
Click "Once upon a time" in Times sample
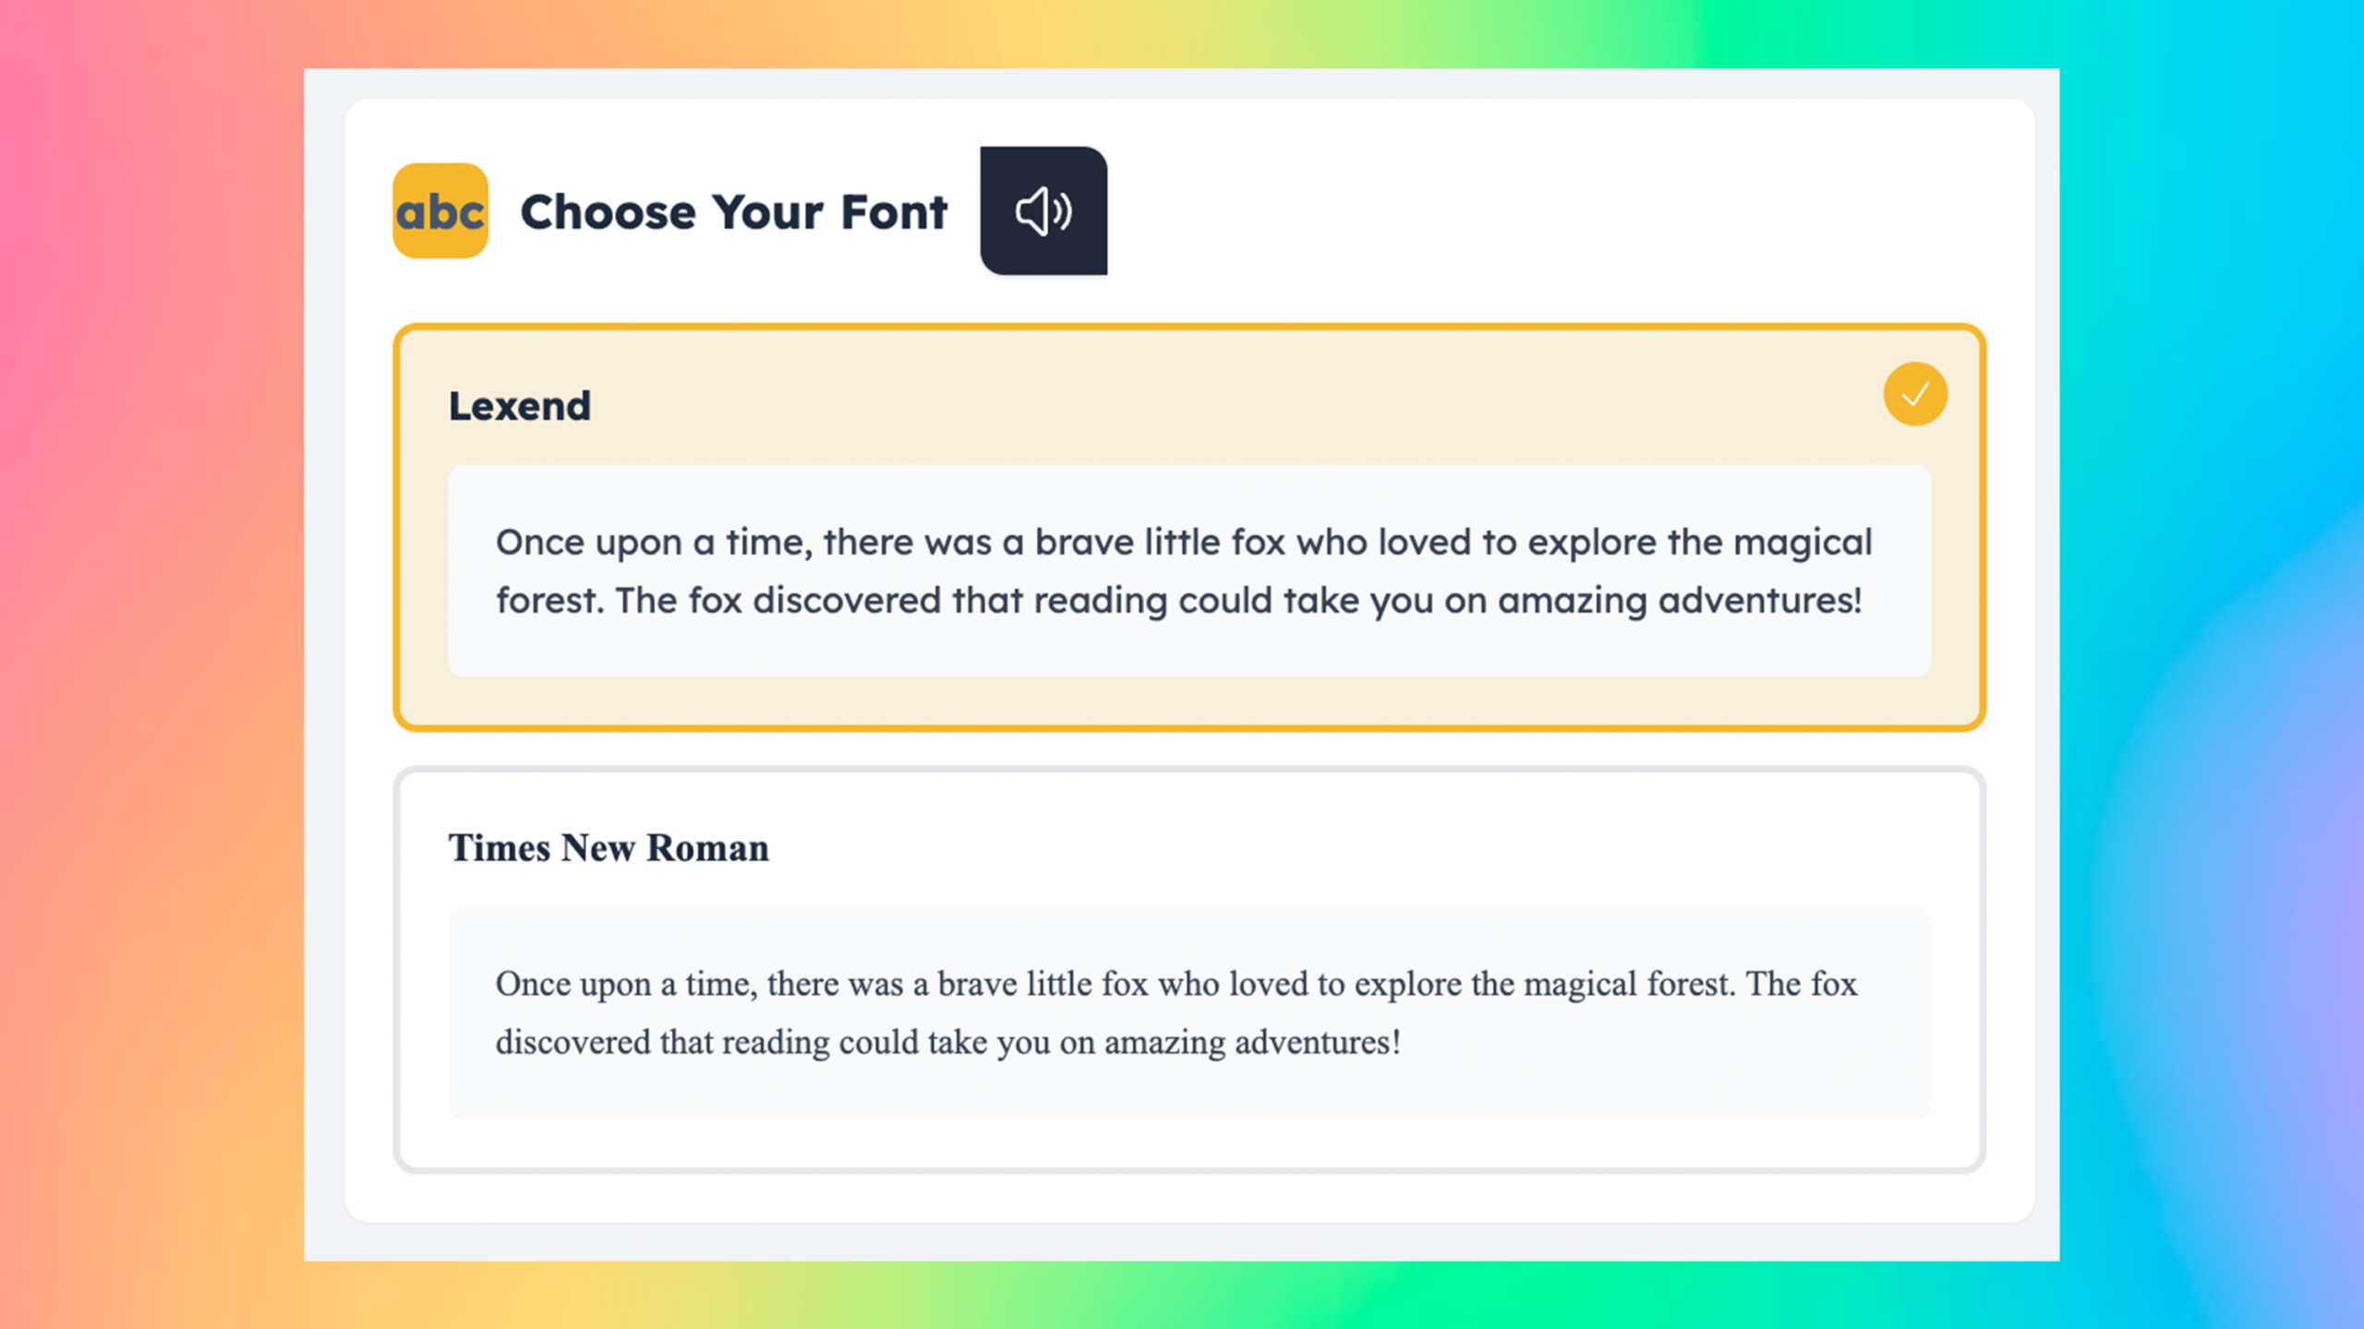[626, 985]
